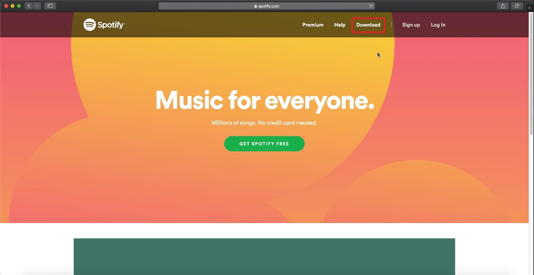The height and width of the screenshot is (275, 534).
Task: Open the Premium navigation item
Action: coord(313,25)
